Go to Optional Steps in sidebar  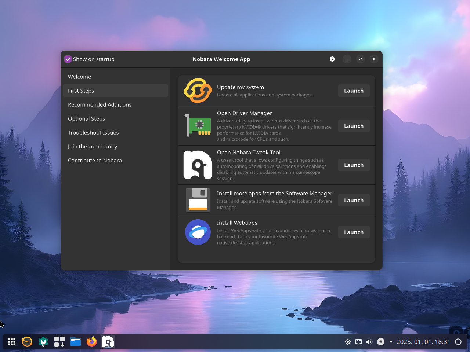click(115, 118)
